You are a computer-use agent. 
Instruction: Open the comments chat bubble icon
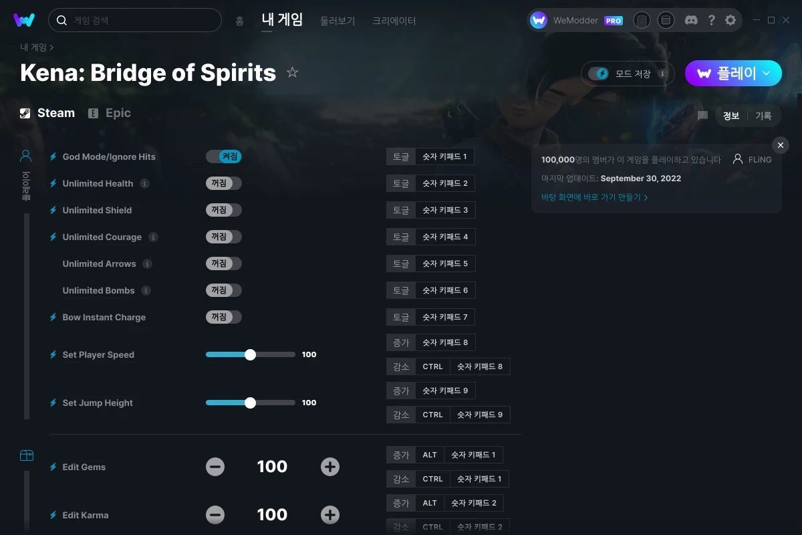pyautogui.click(x=702, y=116)
